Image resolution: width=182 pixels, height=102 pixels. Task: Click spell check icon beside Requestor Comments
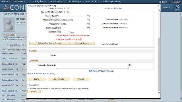click(130, 65)
